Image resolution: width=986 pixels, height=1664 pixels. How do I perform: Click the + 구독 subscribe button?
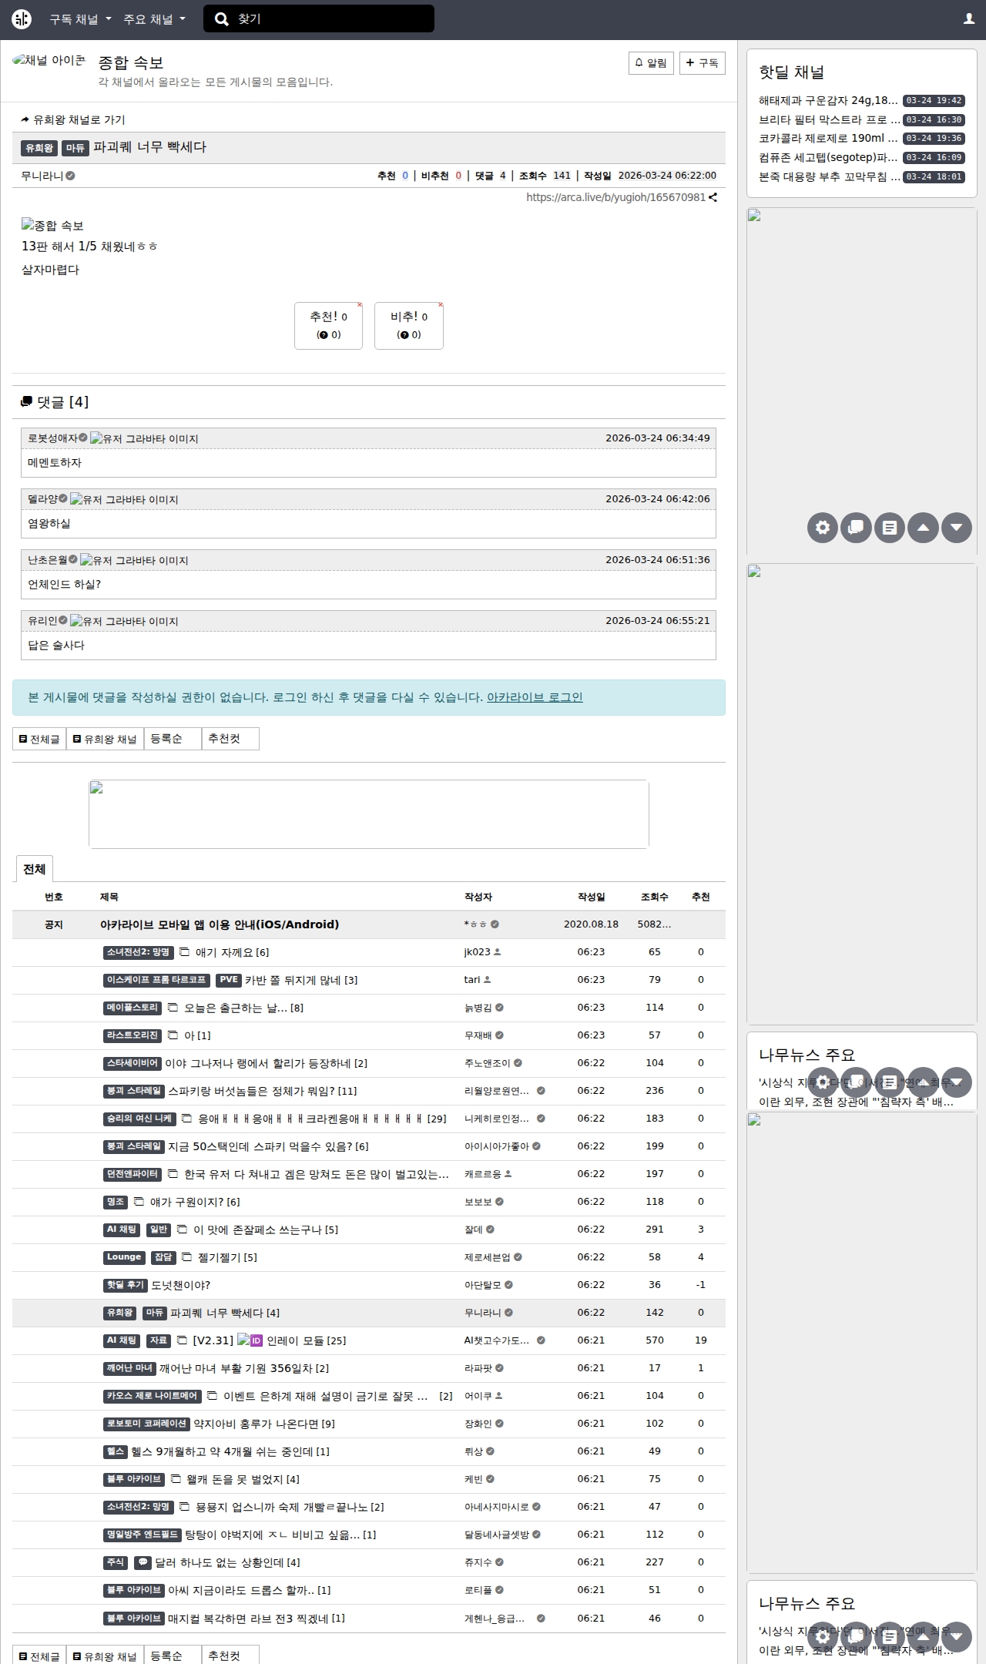click(703, 63)
